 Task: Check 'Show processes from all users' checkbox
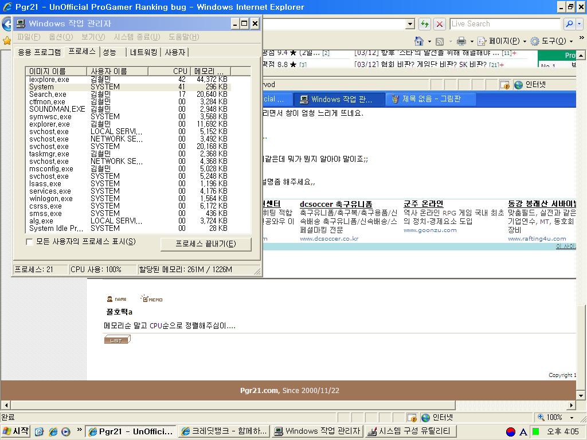pyautogui.click(x=29, y=242)
